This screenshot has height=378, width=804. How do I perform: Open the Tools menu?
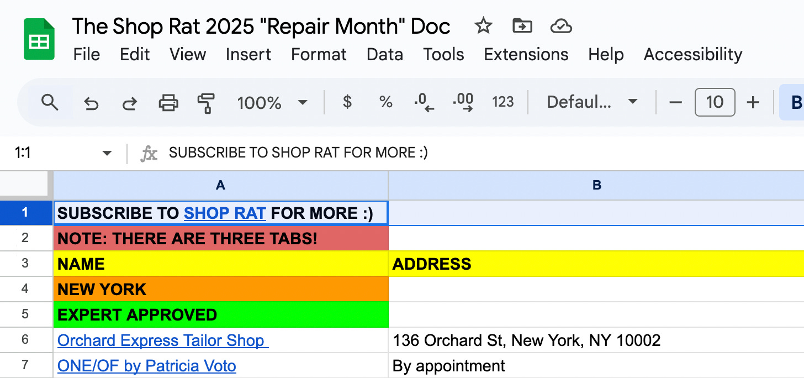tap(443, 54)
